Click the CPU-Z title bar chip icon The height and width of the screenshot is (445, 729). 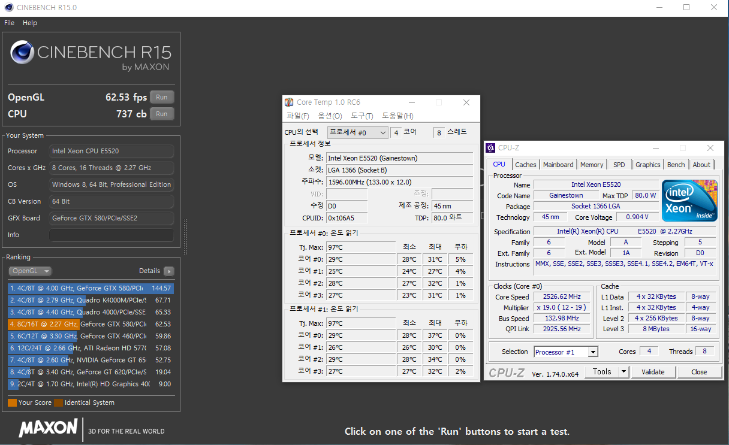(490, 148)
